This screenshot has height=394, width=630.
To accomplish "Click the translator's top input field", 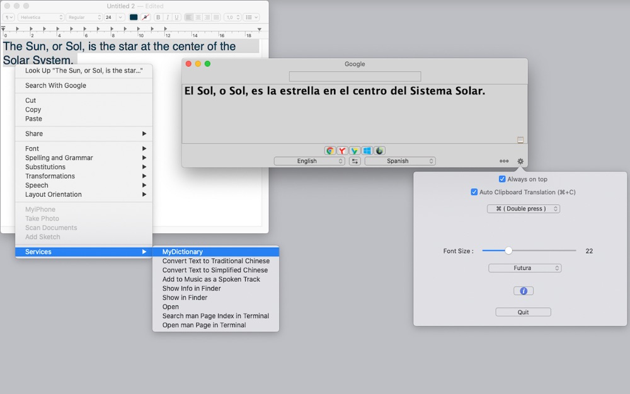I will (x=355, y=76).
